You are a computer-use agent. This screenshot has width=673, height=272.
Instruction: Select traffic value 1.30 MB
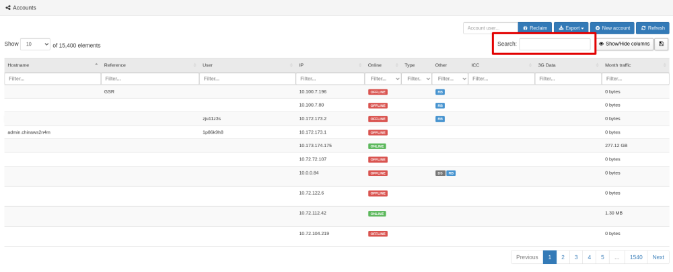[614, 213]
